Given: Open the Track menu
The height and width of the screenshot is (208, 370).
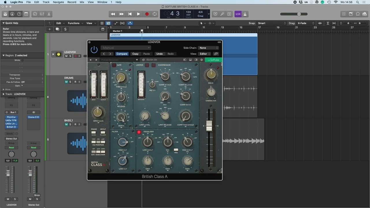Looking at the screenshot, I should coord(46,2).
